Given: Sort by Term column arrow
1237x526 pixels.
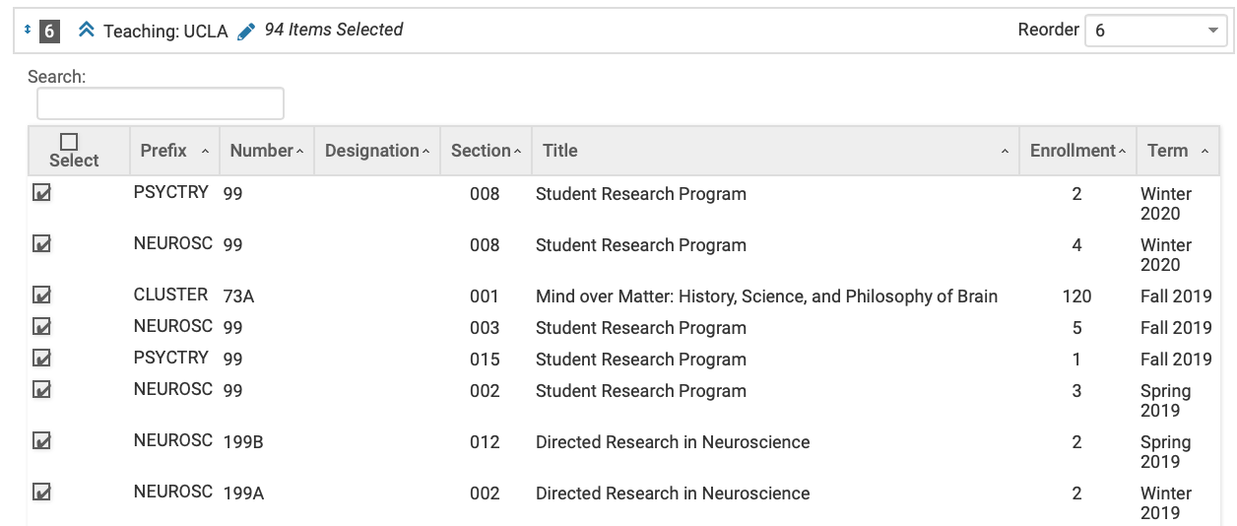Looking at the screenshot, I should (x=1204, y=152).
